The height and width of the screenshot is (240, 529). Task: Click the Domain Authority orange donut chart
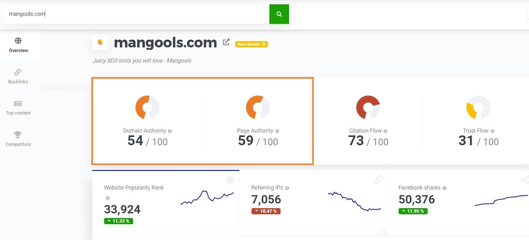147,107
